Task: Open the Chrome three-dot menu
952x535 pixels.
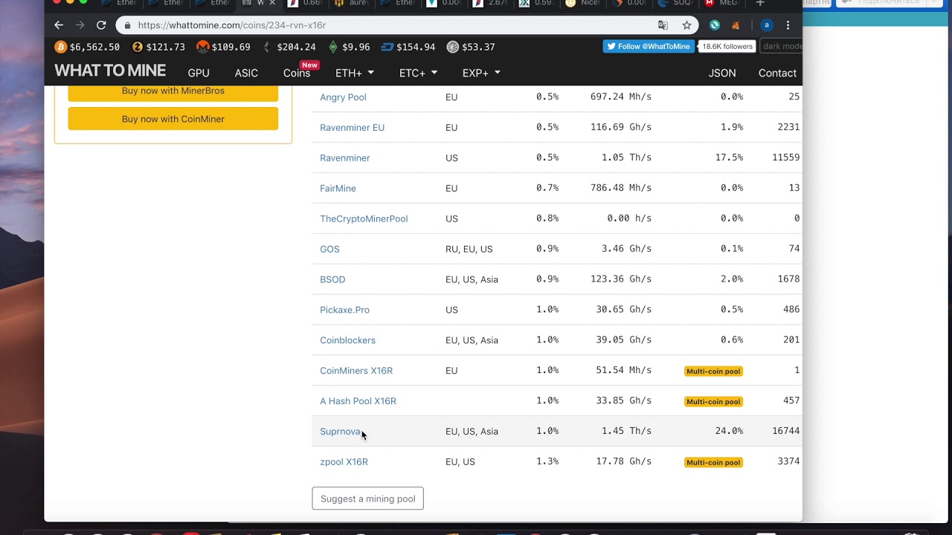Action: pyautogui.click(x=788, y=25)
